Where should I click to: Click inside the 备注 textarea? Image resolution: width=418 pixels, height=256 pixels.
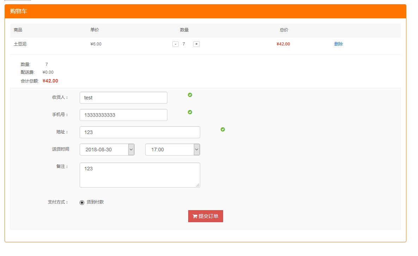[x=140, y=175]
